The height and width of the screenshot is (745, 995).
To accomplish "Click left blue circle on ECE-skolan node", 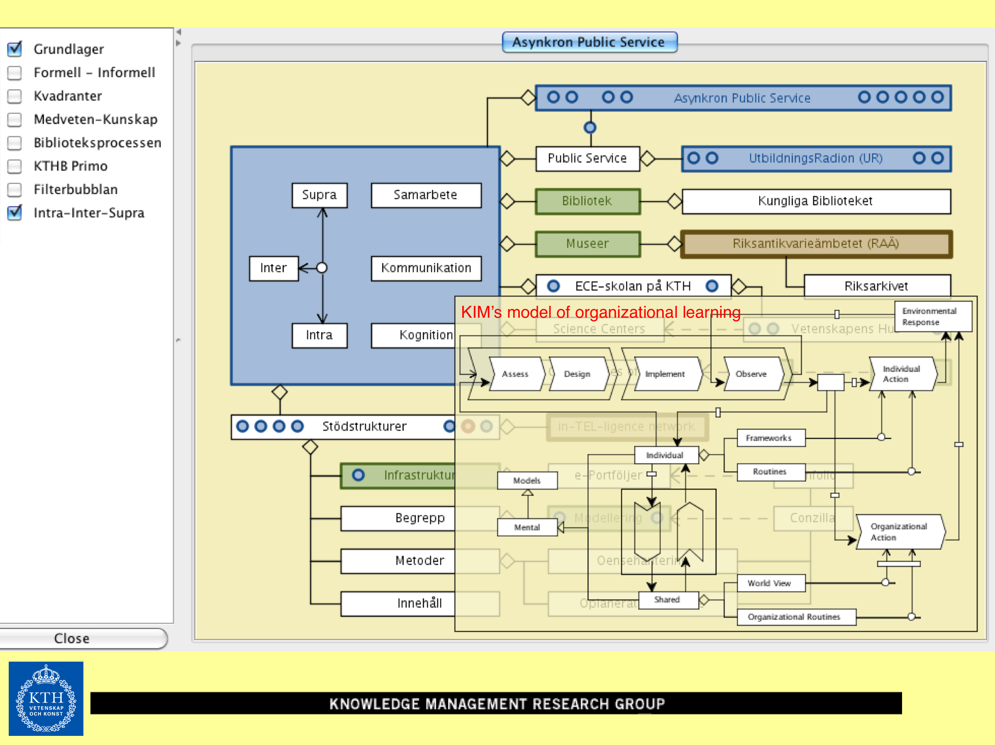I will [553, 286].
